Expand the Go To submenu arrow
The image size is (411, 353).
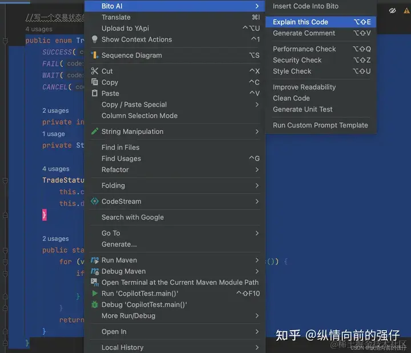257,233
